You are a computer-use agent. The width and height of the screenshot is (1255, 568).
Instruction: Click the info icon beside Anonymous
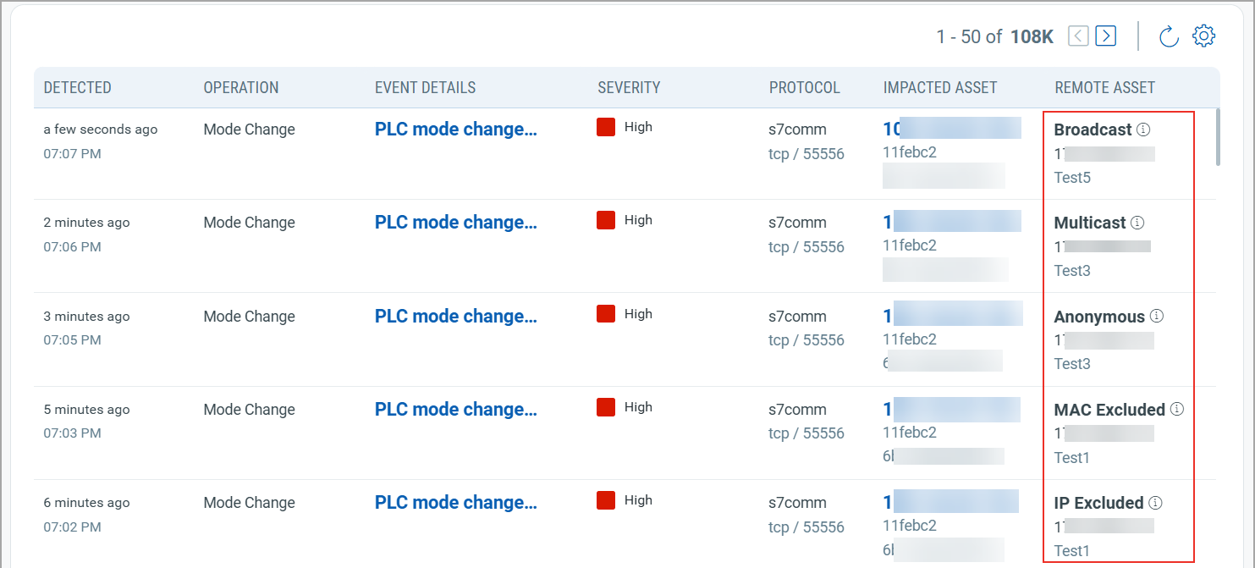coord(1157,317)
